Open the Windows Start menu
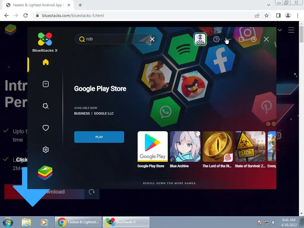The width and height of the screenshot is (304, 228). (8, 222)
